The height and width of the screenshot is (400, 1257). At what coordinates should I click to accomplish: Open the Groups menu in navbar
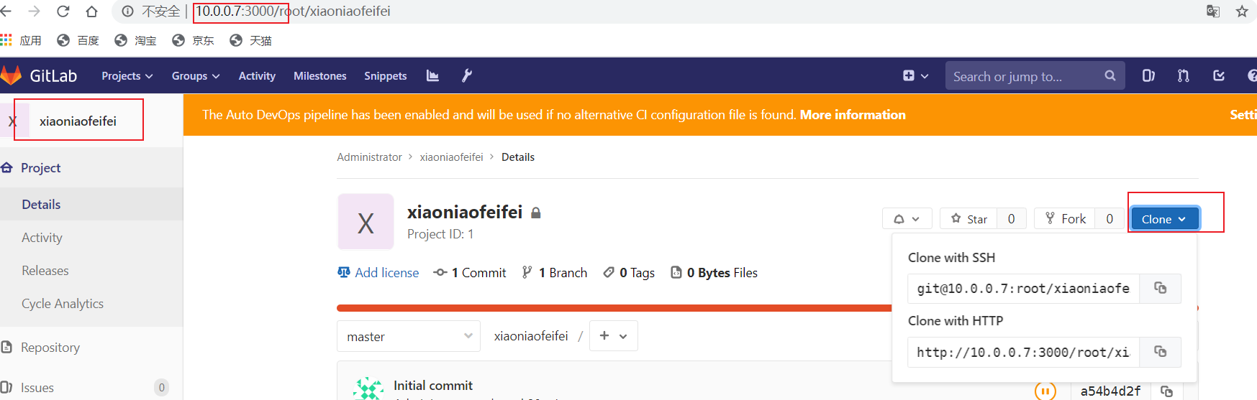(195, 76)
